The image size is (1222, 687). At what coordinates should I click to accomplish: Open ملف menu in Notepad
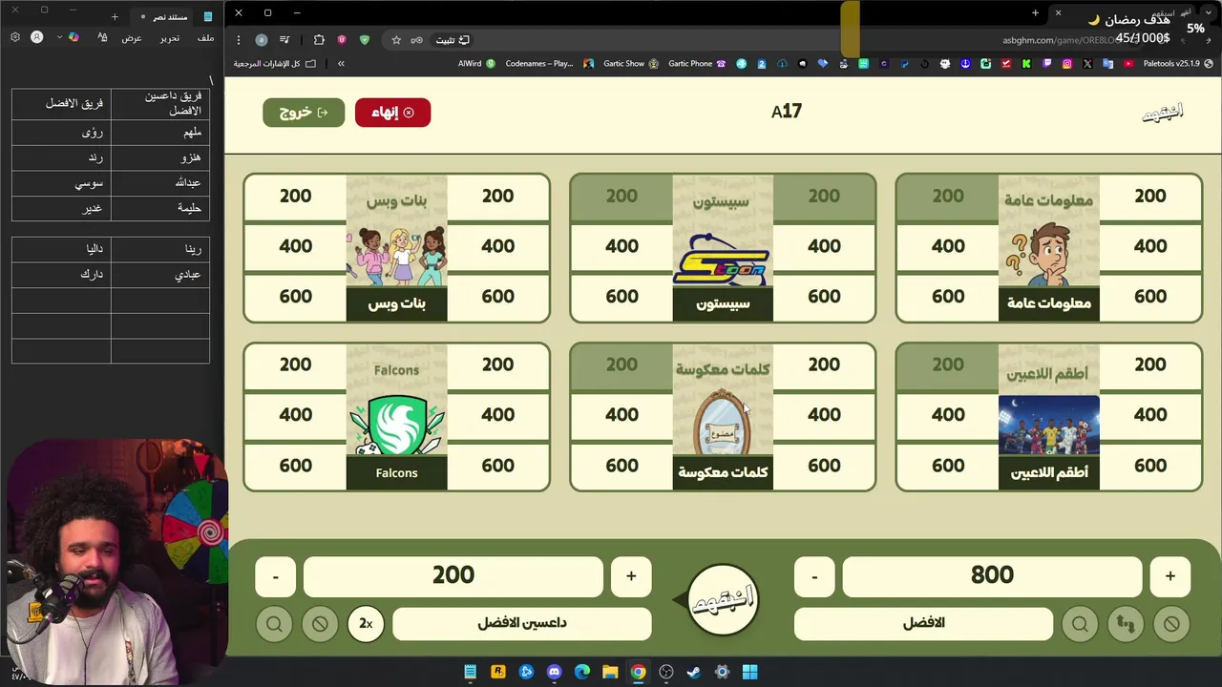205,38
